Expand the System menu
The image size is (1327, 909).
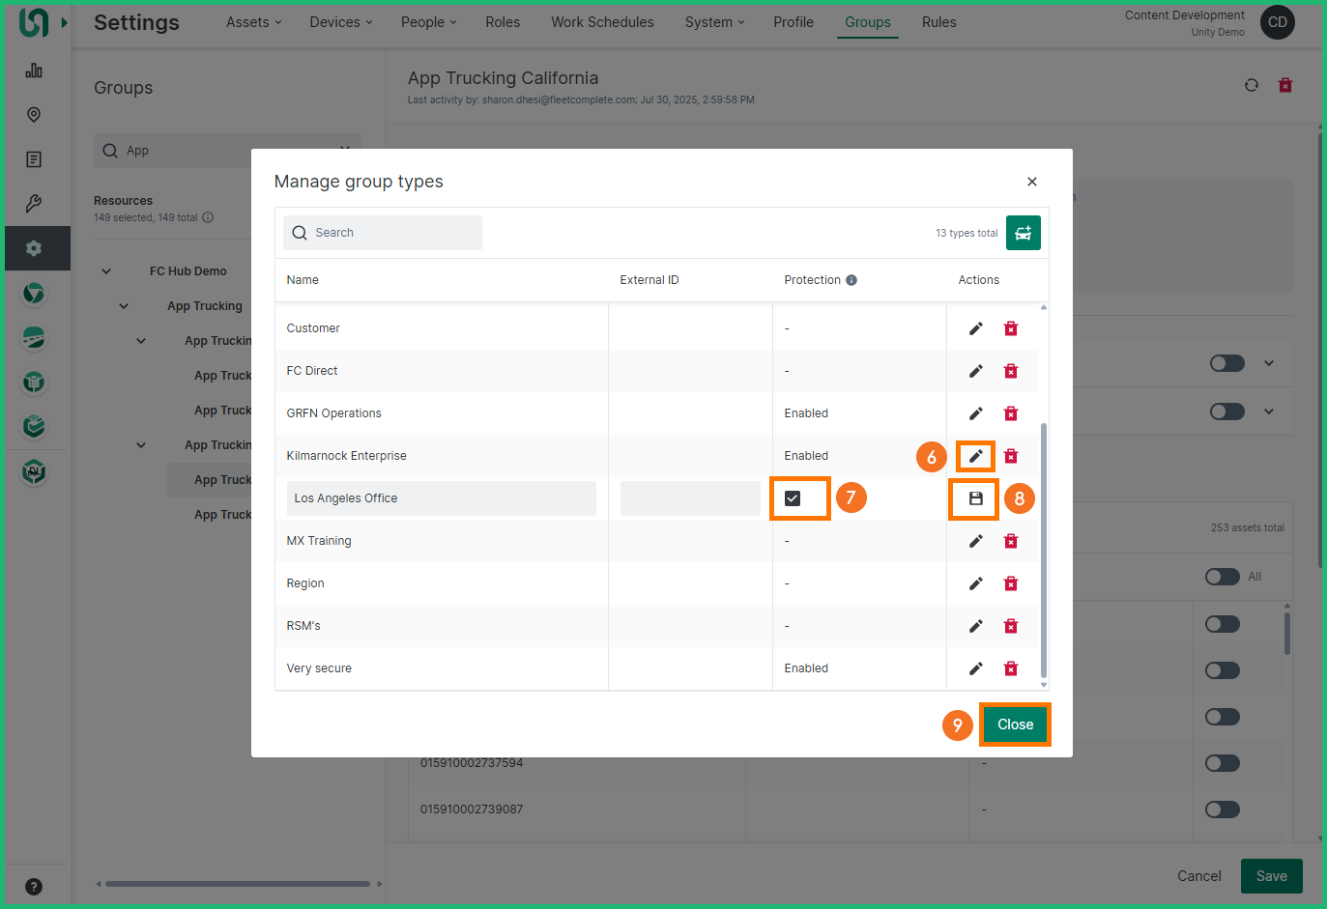click(714, 22)
